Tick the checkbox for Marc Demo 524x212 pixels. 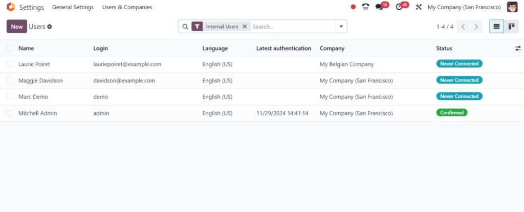click(x=9, y=97)
